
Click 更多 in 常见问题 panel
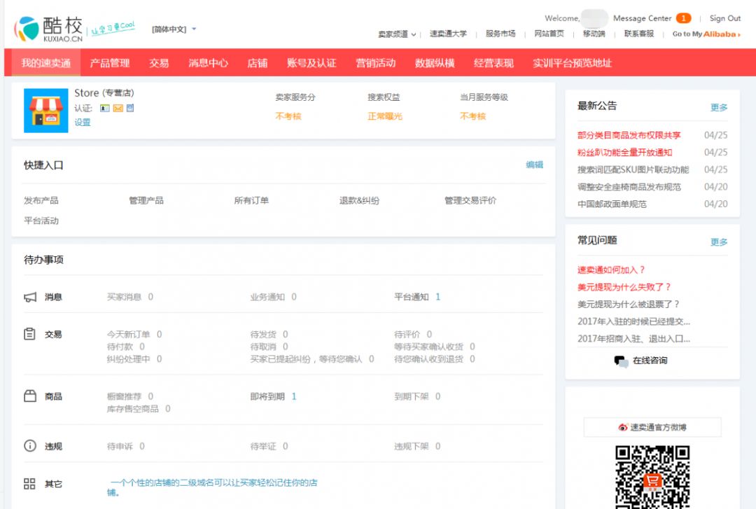click(719, 242)
